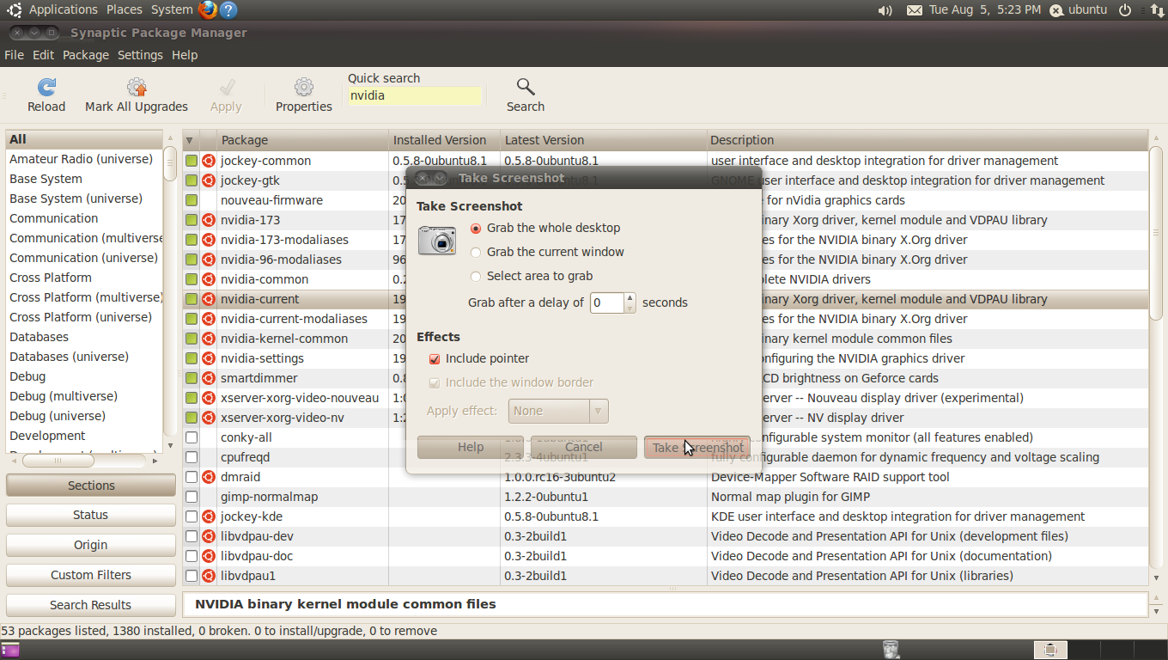Click the Reload toolbar icon
The image size is (1168, 660).
coord(46,87)
